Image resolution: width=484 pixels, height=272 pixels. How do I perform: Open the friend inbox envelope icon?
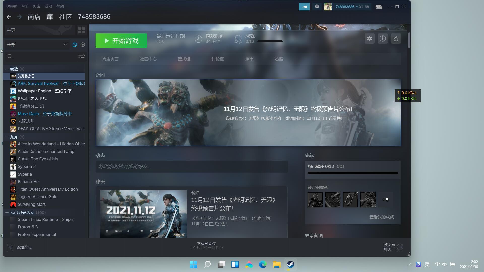click(x=317, y=7)
